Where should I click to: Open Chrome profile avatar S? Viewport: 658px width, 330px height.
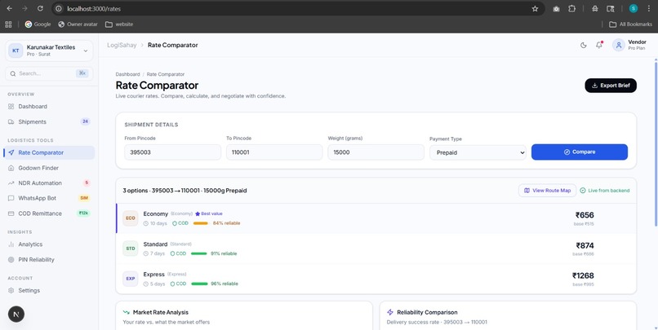634,8
